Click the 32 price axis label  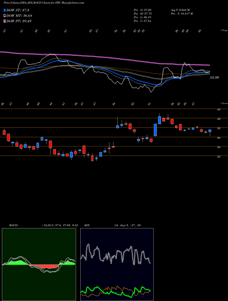(x=218, y=156)
